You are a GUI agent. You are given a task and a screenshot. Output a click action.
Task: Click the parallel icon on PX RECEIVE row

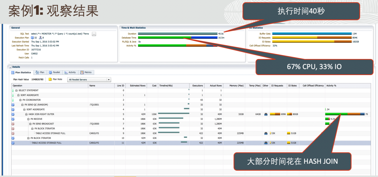[13, 119]
